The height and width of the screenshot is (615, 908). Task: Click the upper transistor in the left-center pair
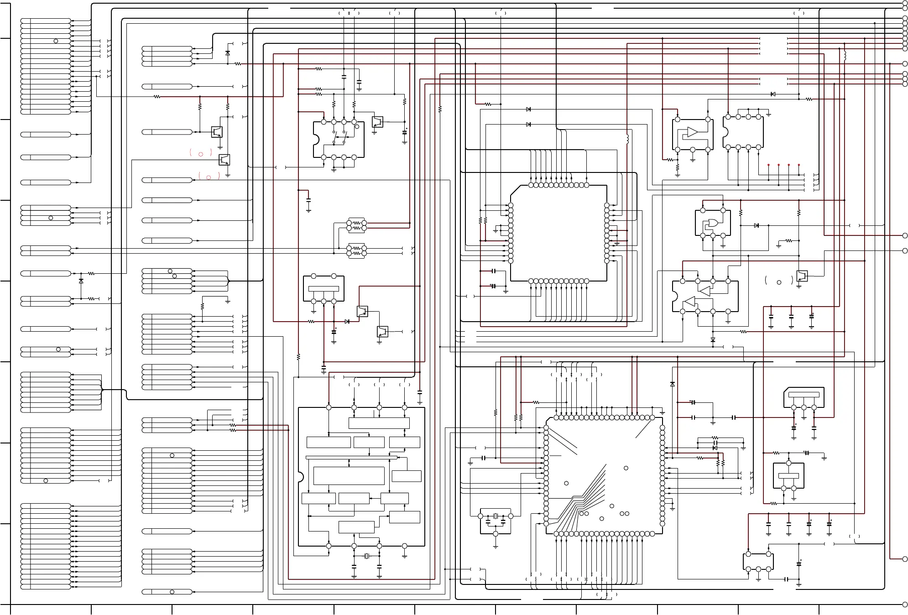click(x=217, y=132)
